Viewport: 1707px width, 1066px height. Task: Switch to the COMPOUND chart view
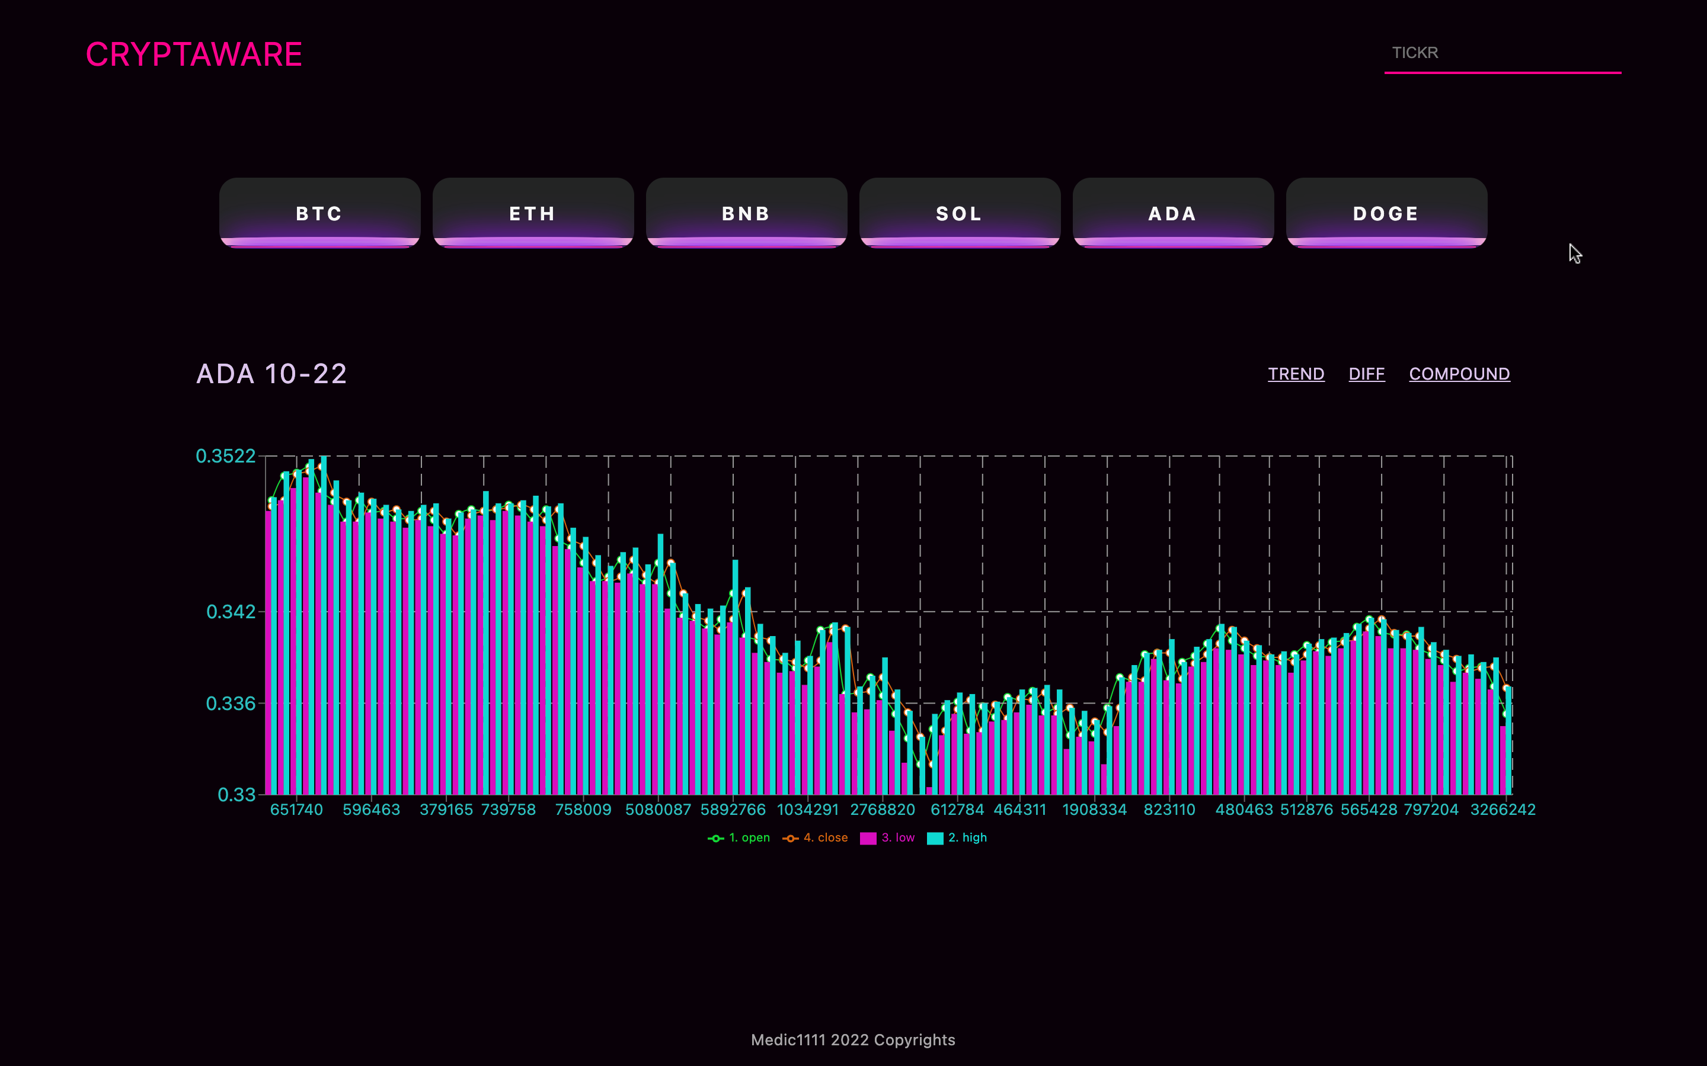point(1459,374)
